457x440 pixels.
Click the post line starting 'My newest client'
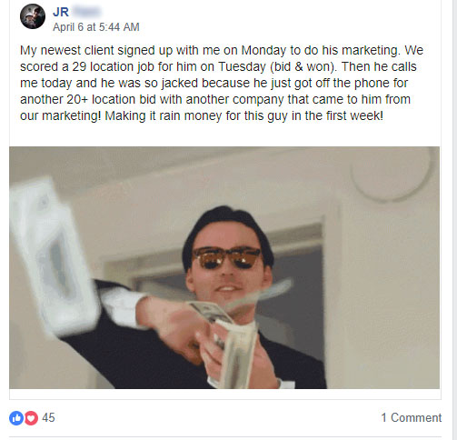[x=222, y=50]
